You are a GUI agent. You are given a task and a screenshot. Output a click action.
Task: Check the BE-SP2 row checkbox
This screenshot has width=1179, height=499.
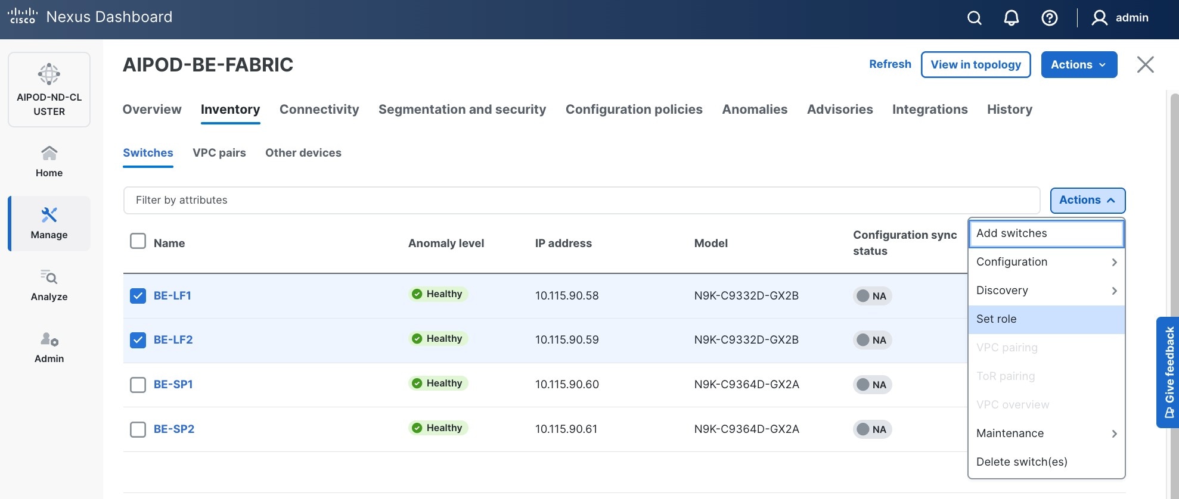pos(138,429)
